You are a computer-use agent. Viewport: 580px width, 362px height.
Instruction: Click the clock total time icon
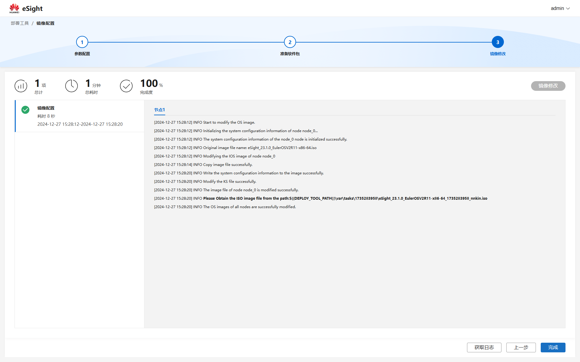click(72, 86)
